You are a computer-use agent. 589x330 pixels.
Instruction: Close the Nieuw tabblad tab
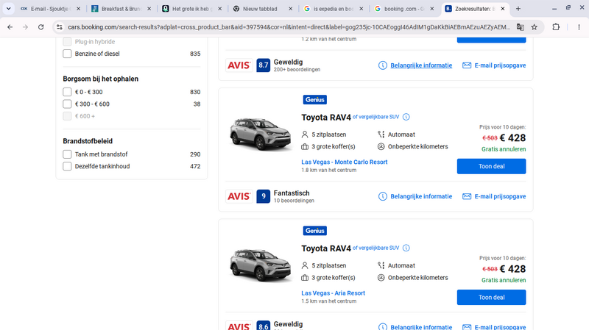coord(290,9)
